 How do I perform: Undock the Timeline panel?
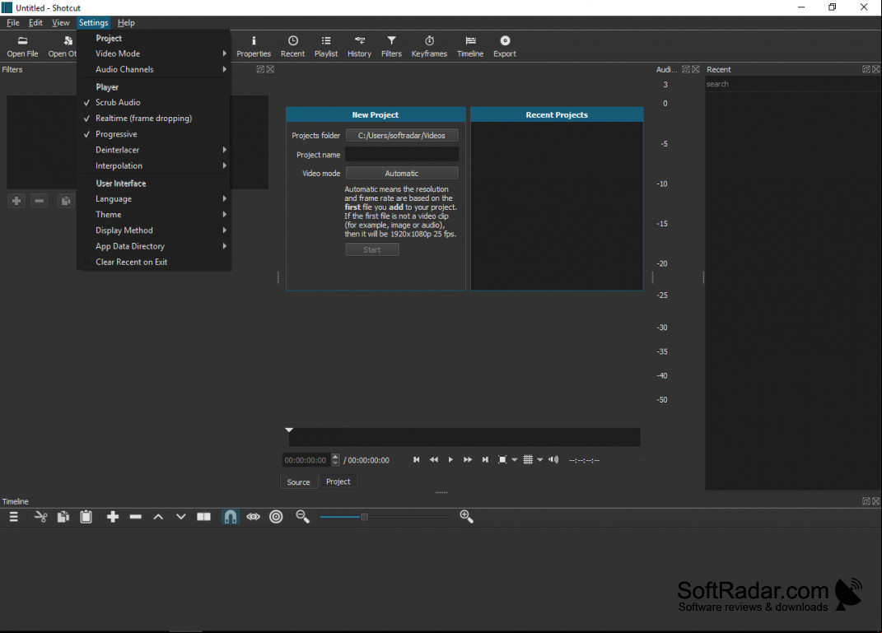(866, 501)
